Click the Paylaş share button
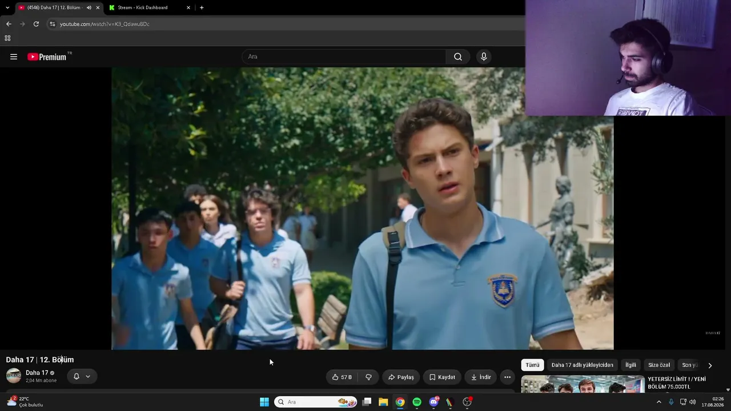This screenshot has height=411, width=731. pos(401,377)
